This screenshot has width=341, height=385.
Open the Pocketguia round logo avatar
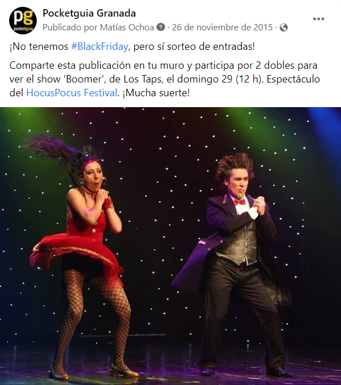point(23,21)
